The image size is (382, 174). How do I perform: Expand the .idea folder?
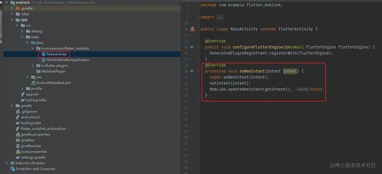pos(12,14)
